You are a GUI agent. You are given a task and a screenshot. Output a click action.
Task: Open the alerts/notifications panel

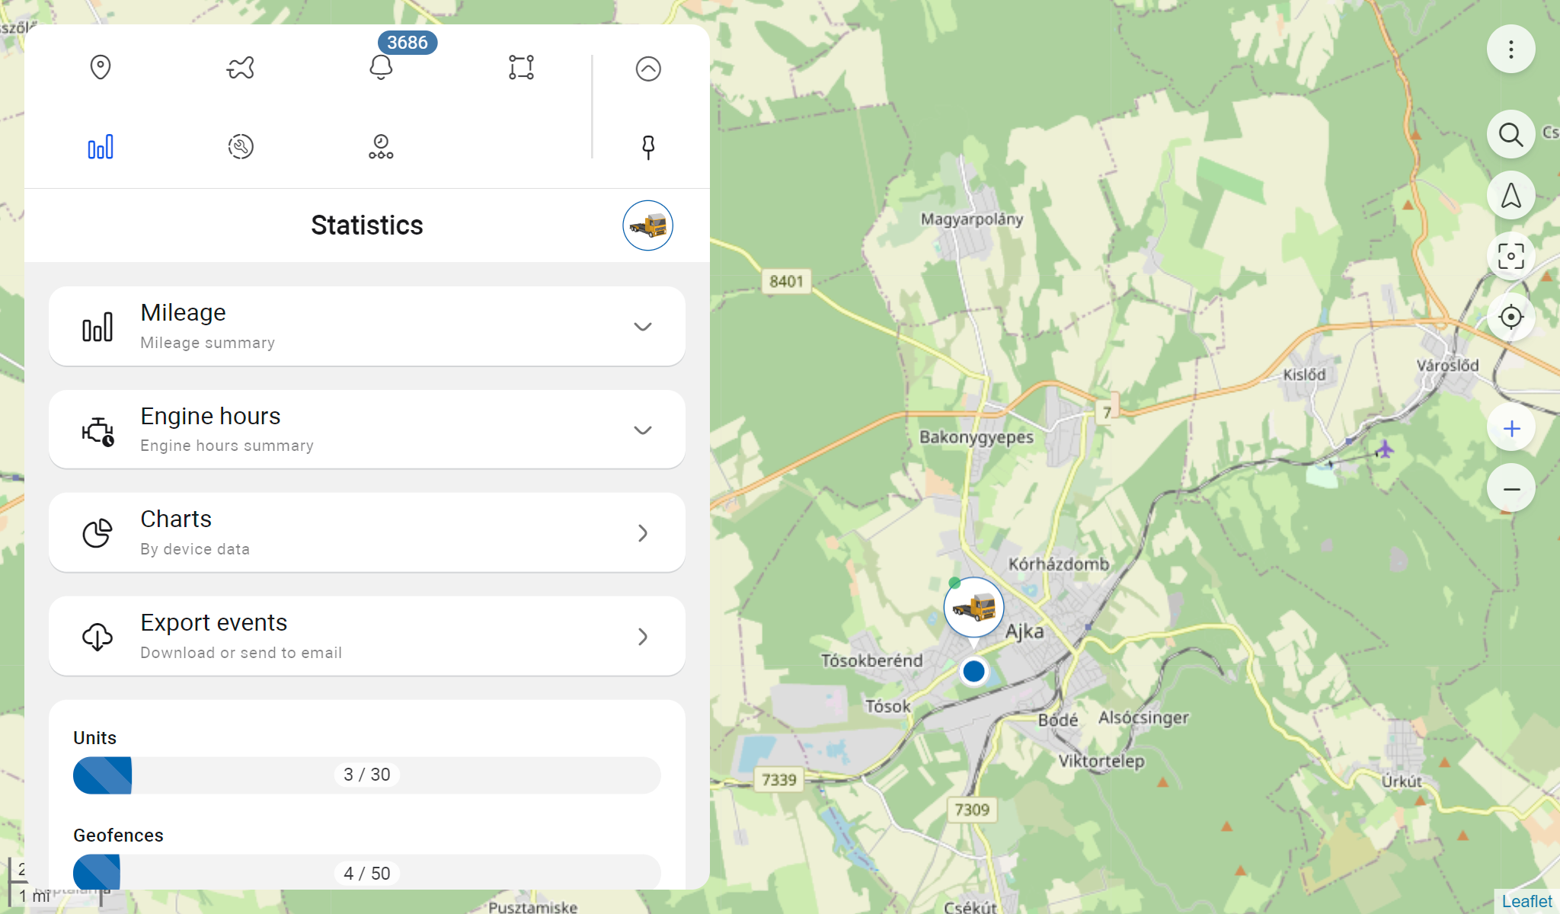[x=381, y=69]
